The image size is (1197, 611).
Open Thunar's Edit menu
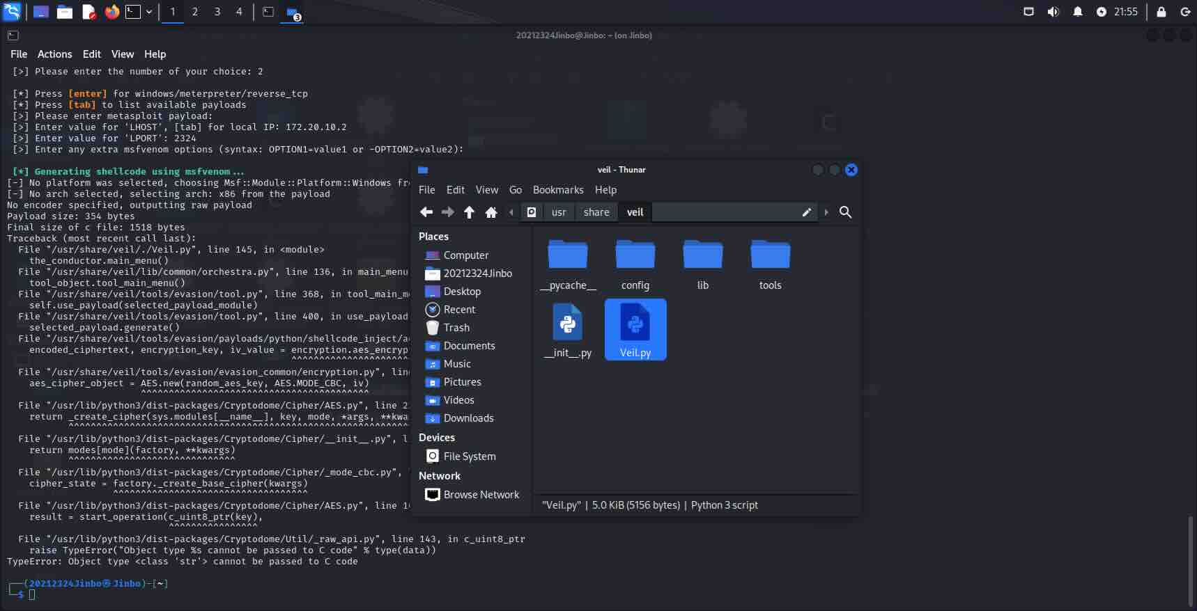[x=456, y=190]
